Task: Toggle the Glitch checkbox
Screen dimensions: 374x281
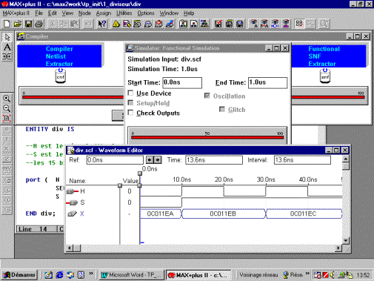Action: [222, 109]
